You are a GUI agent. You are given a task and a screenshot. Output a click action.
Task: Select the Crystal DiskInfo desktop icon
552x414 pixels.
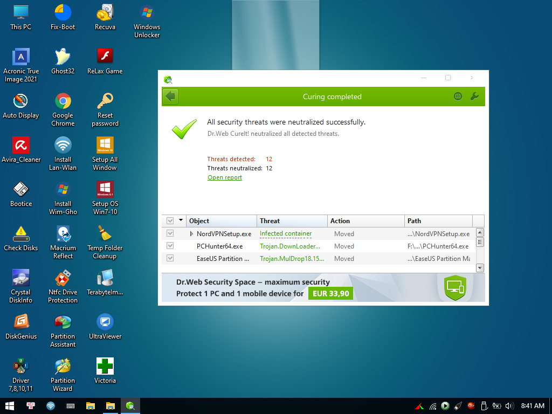tap(21, 287)
